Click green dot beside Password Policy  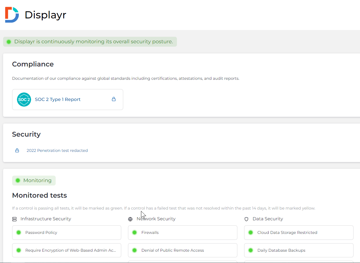pyautogui.click(x=19, y=232)
